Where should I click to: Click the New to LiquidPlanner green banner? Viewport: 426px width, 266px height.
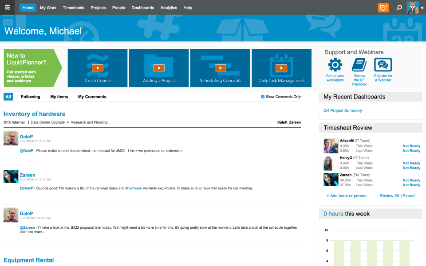pos(32,68)
